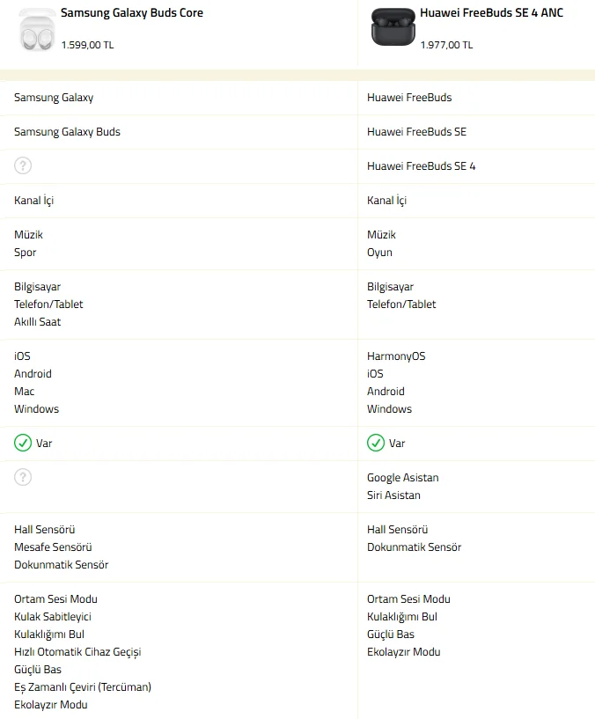The width and height of the screenshot is (595, 719).
Task: Click the question mark icon in Samsung's model row
Action: 23,165
